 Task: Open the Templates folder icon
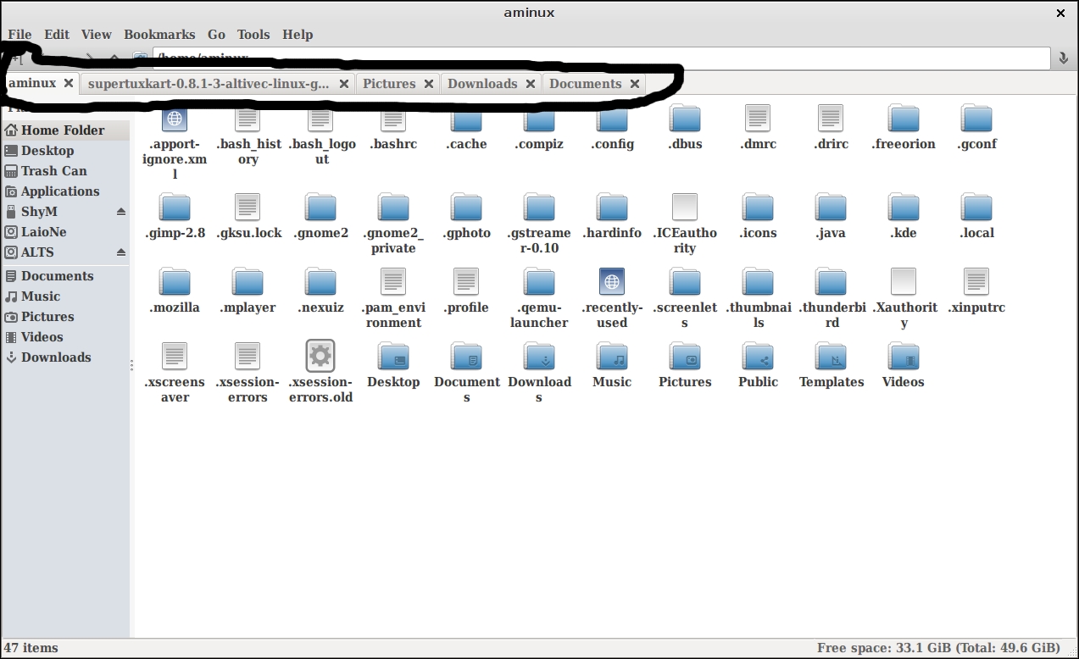pyautogui.click(x=831, y=357)
